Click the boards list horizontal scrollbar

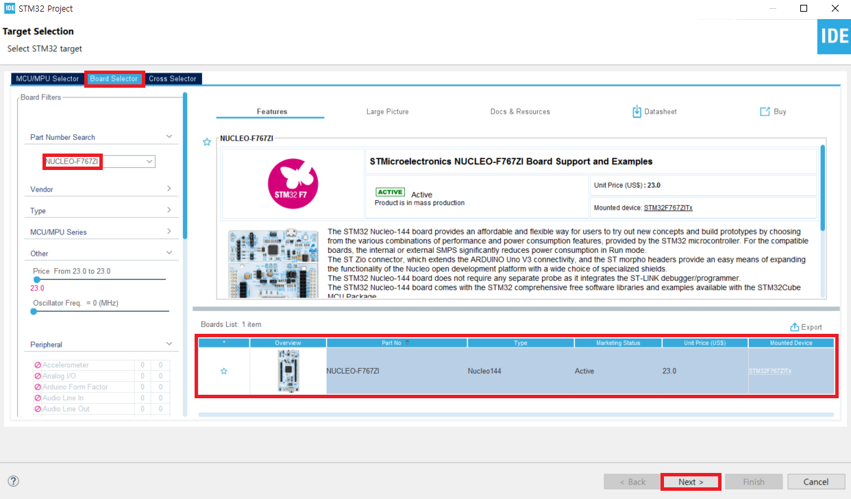pos(515,415)
